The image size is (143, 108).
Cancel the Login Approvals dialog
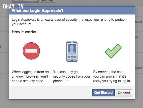coord(124,93)
